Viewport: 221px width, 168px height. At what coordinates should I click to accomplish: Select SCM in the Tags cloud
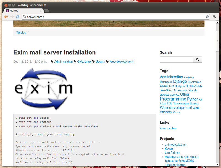coord(163,104)
